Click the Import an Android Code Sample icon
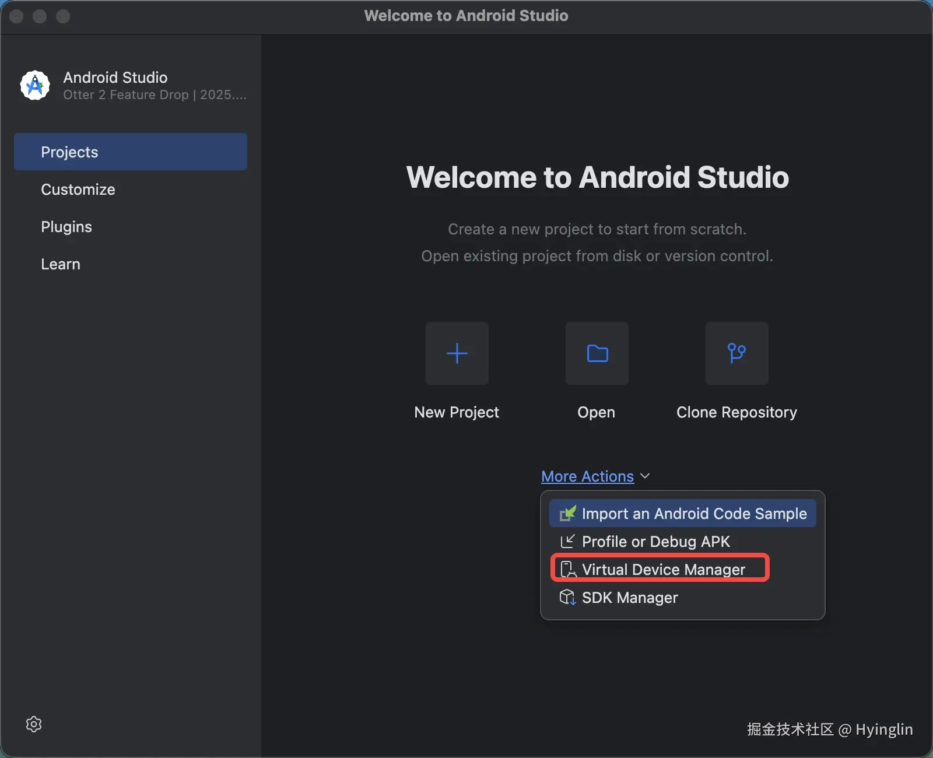933x758 pixels. [x=567, y=514]
